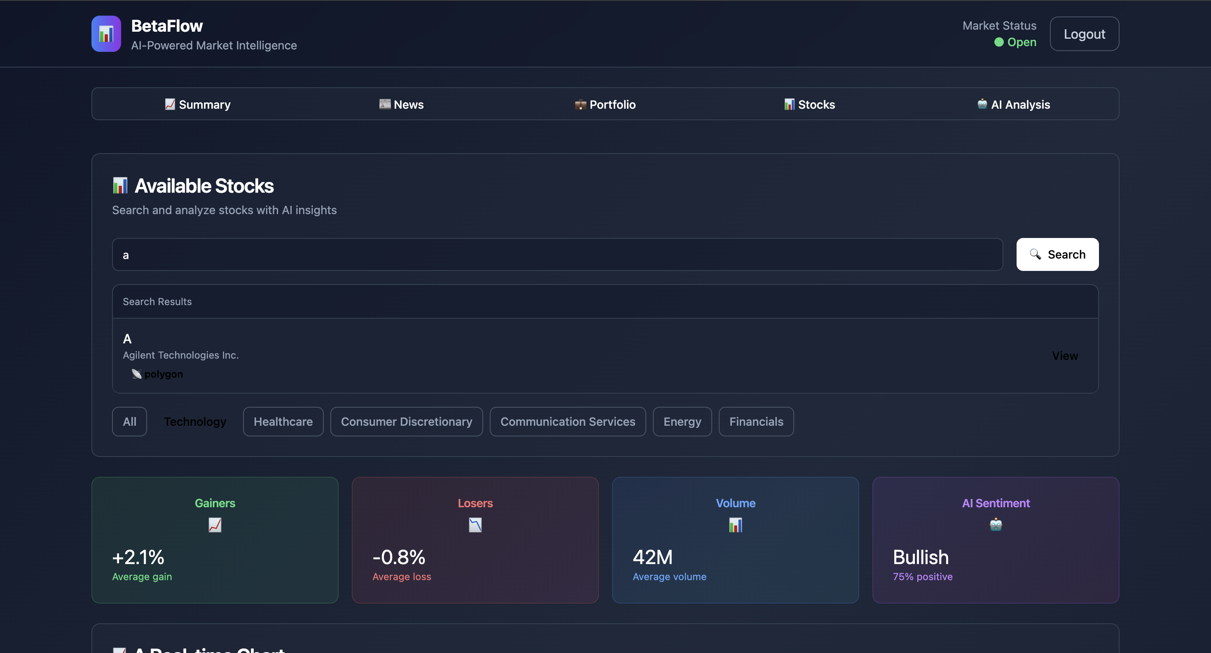Select the All sector filter
Viewport: 1211px width, 653px height.
129,421
